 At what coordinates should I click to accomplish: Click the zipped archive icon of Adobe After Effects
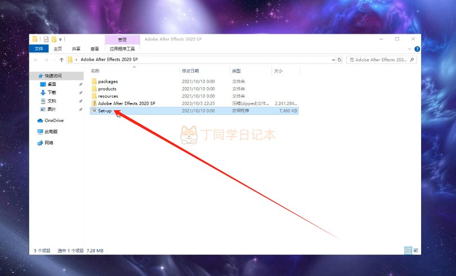pyautogui.click(x=94, y=103)
